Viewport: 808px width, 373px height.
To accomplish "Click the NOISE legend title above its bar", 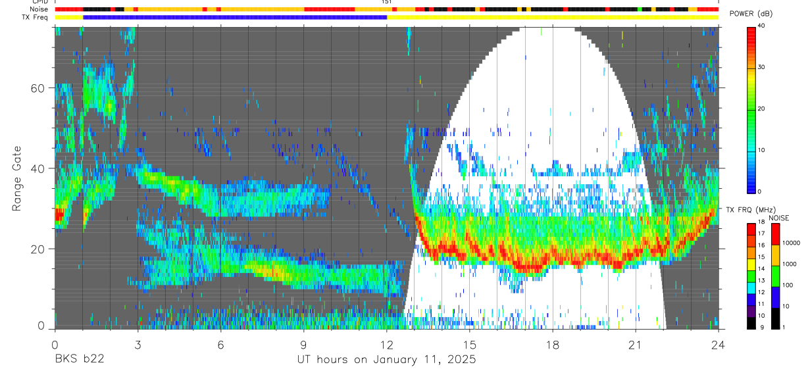I will [779, 218].
